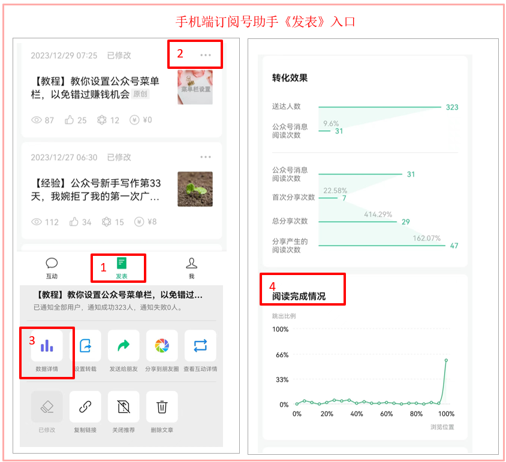Click the 设置转载 icon
This screenshot has height=462, width=506.
[85, 346]
